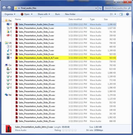Click the search magnifier icon
This screenshot has width=133, height=135.
[x=129, y=8]
